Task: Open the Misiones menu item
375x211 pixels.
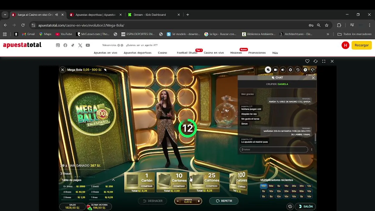Action: pyautogui.click(x=236, y=53)
